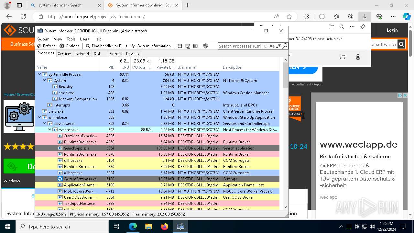
Task: Open more options in Downloads panel
Action: coord(352,27)
